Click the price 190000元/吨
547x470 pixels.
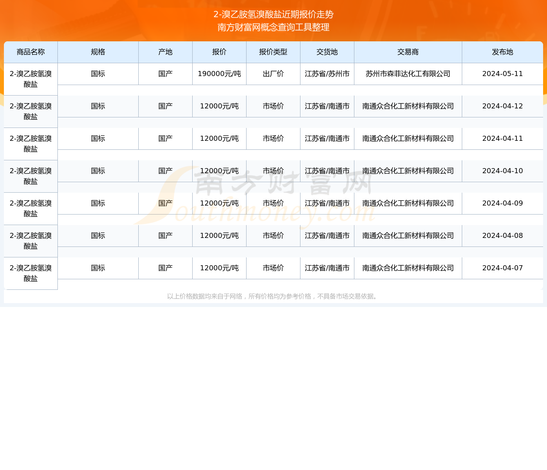click(219, 74)
